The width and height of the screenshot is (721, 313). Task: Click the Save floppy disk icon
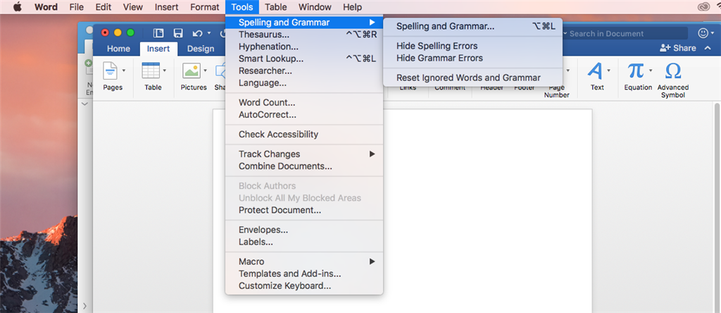(x=178, y=33)
